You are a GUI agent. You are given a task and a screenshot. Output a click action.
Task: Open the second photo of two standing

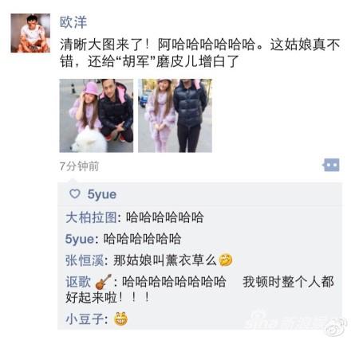175,115
